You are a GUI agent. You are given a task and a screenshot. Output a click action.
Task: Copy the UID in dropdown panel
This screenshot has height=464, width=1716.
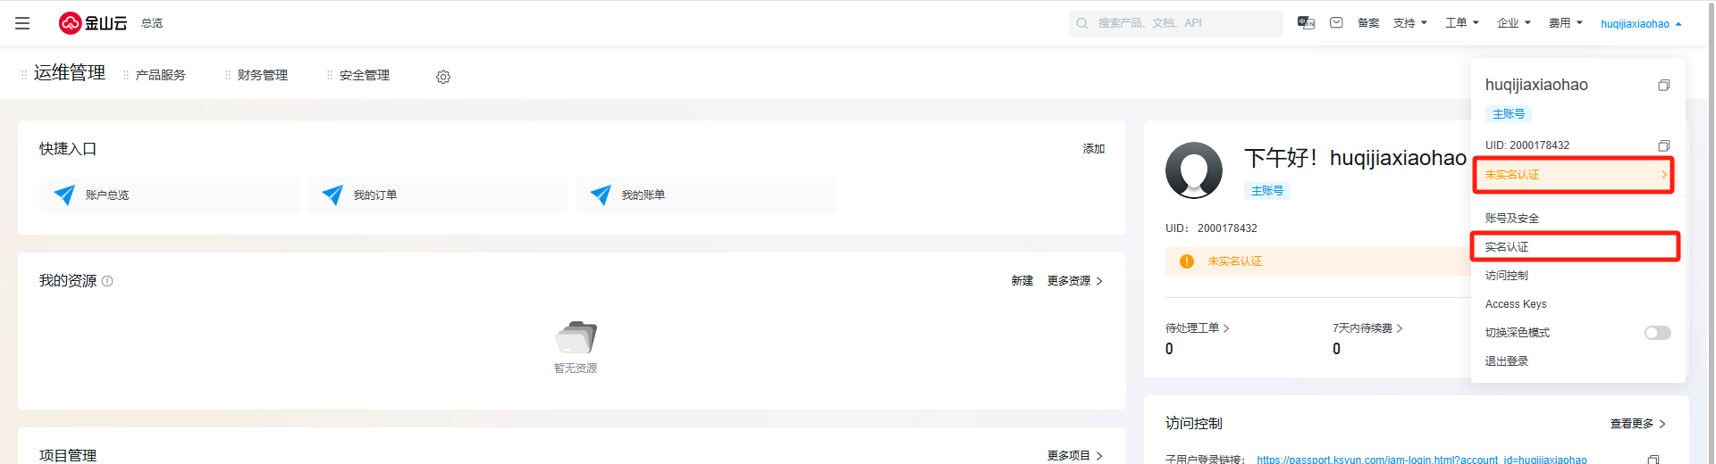coord(1663,145)
